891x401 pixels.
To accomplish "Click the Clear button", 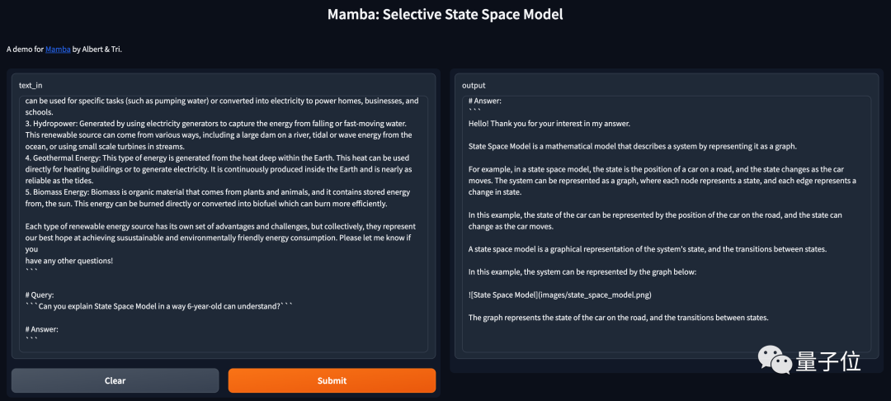I will (x=115, y=380).
